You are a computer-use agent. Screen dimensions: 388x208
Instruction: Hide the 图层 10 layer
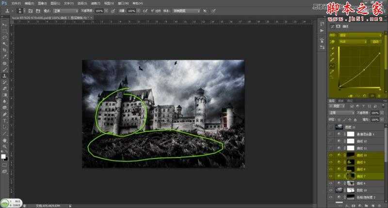point(331,190)
